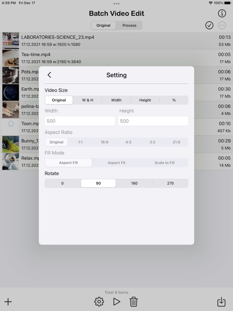
Task: Select the % video size option
Action: tap(174, 100)
